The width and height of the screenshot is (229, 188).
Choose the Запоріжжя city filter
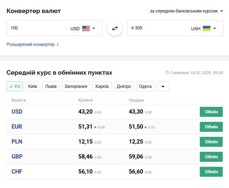coord(76,86)
